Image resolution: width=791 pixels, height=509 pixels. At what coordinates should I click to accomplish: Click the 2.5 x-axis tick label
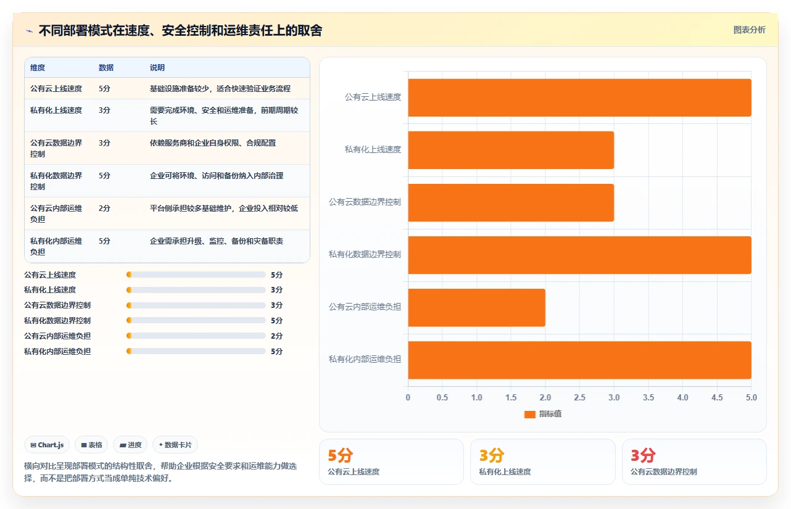(579, 397)
